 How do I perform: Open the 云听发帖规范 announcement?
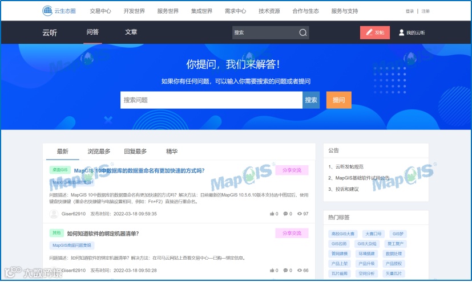tap(349, 167)
